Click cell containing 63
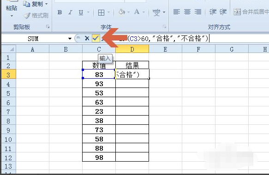The height and width of the screenshot is (175, 269). [99, 102]
